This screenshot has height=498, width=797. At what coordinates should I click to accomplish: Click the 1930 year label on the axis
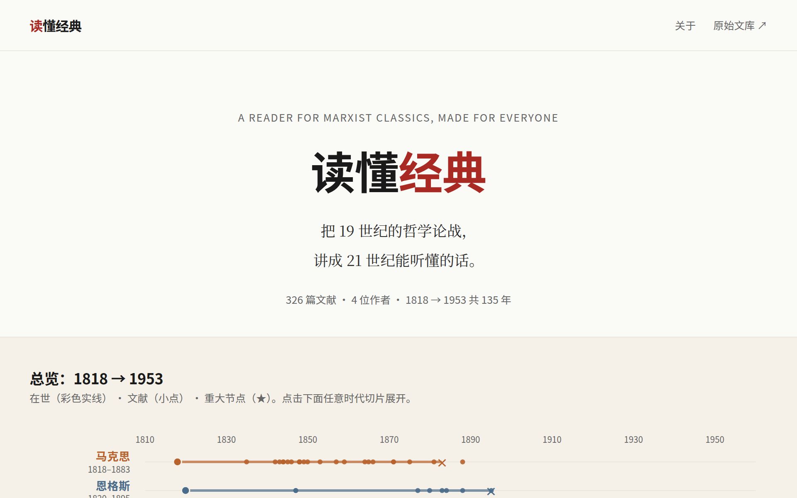point(633,439)
